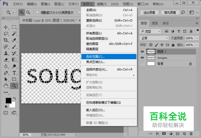Toggle lock all padlock icon
Image resolution: width=201 pixels, height=138 pixels.
173,45
